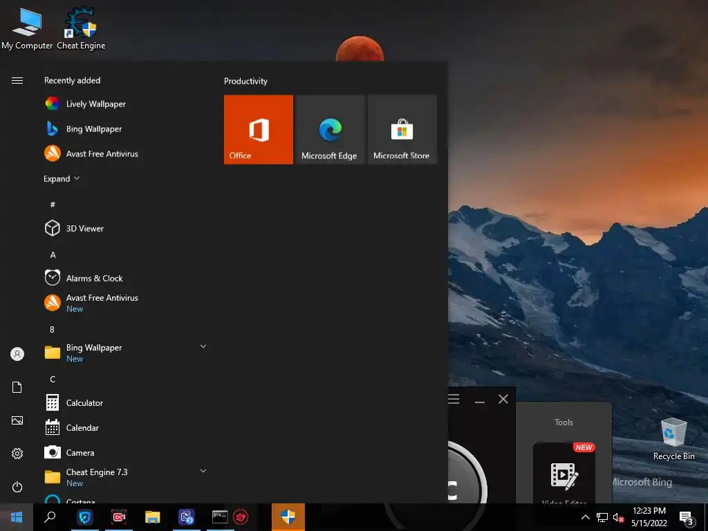Close the recorder window

[x=503, y=399]
